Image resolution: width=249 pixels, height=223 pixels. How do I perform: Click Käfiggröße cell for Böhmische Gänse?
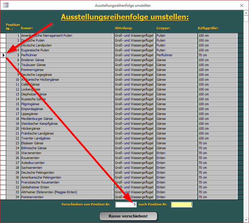(217, 148)
